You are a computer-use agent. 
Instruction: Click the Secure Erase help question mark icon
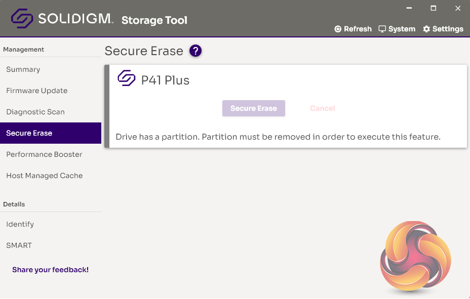(x=195, y=51)
